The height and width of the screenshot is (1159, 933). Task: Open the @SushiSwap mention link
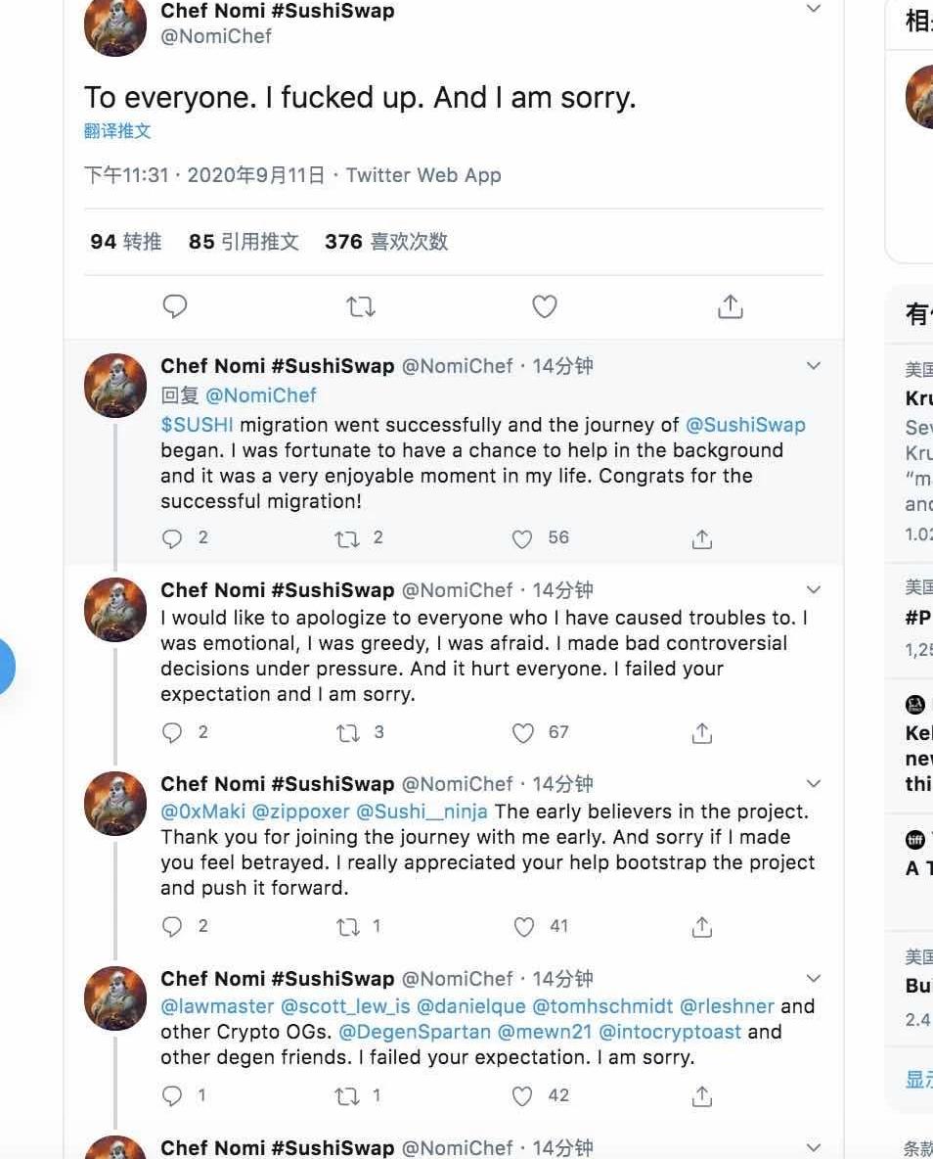click(745, 425)
